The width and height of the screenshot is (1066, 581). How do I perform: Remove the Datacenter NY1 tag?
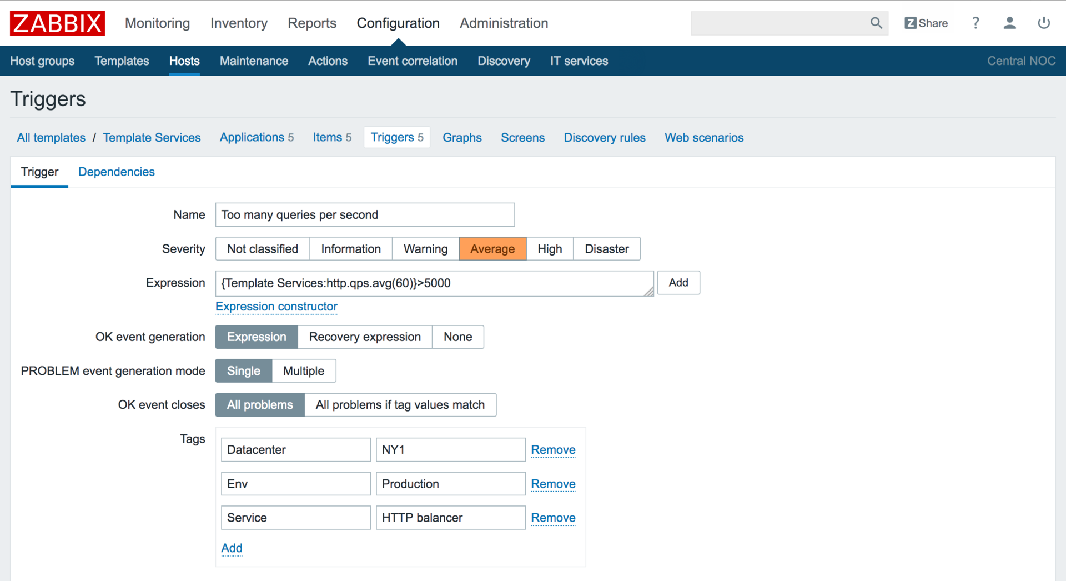tap(553, 450)
